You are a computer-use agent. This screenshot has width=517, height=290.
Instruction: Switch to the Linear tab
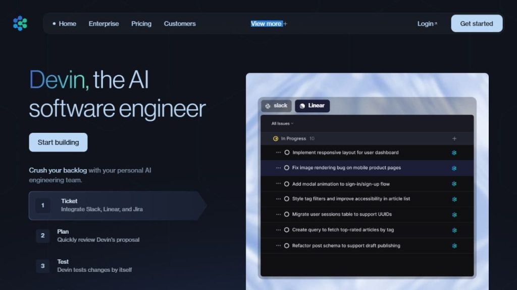[312, 106]
